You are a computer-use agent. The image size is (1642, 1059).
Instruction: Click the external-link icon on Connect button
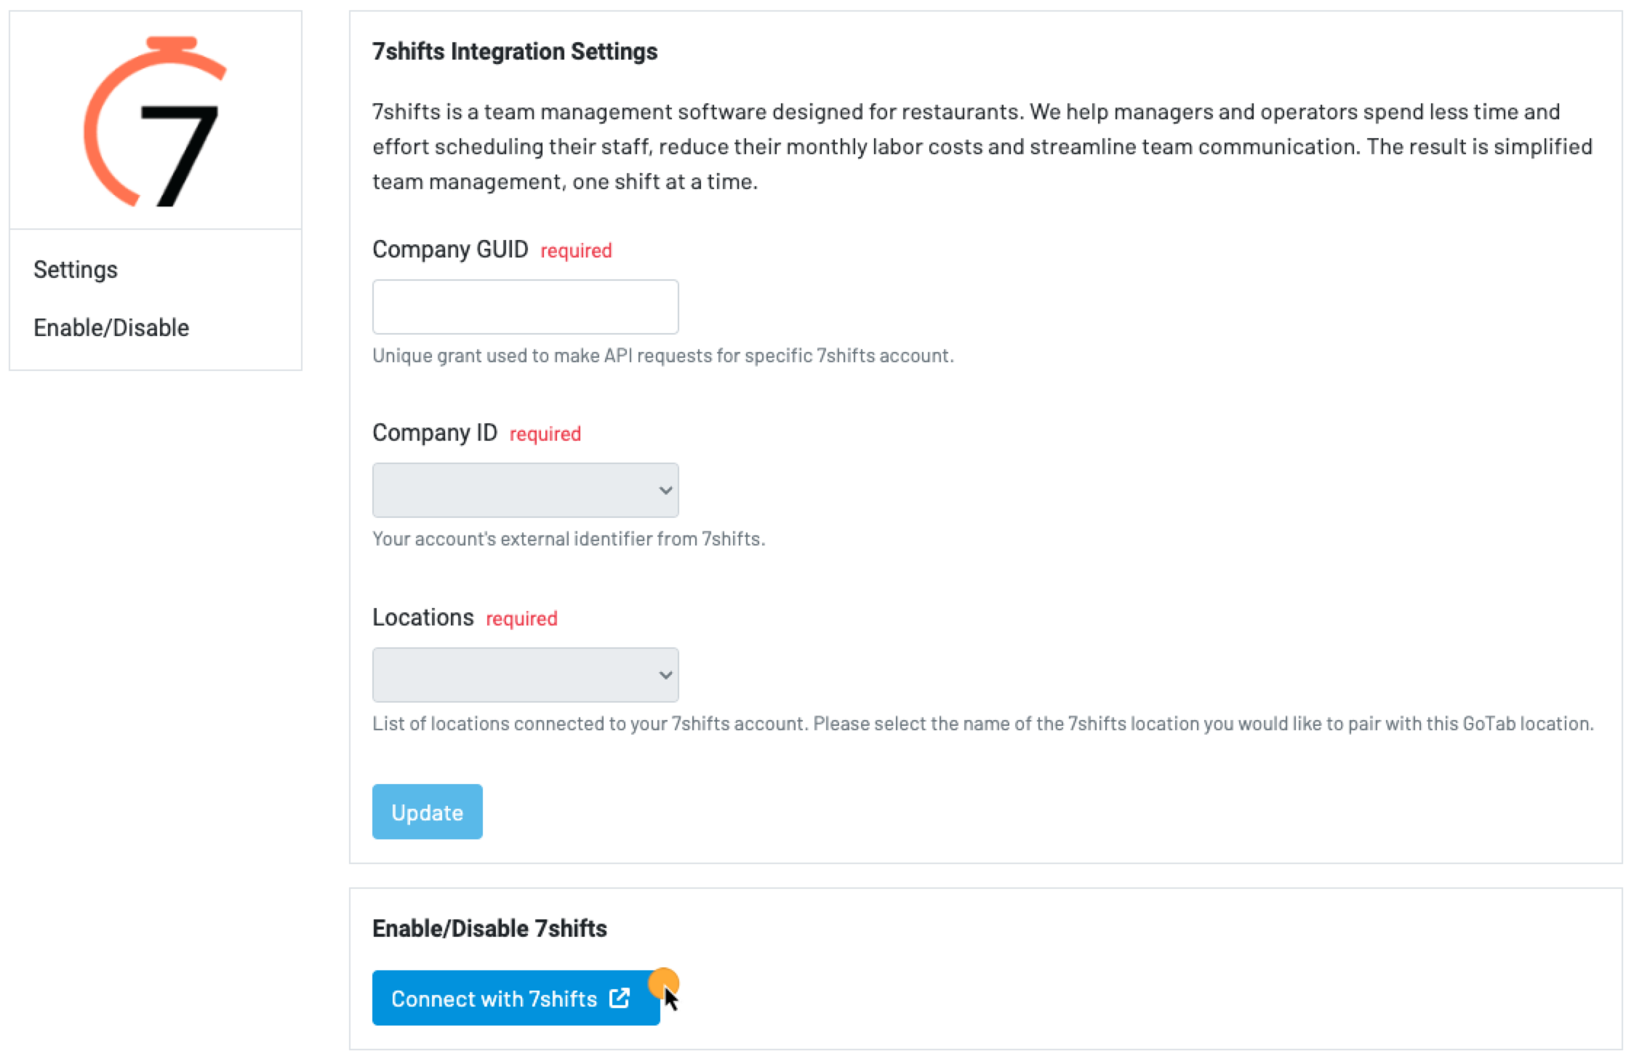point(619,998)
